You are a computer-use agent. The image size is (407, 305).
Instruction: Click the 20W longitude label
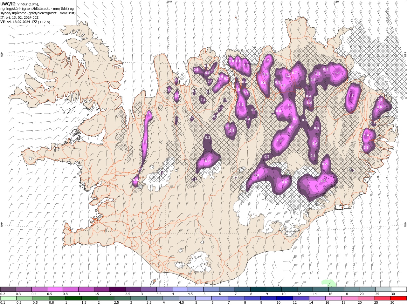point(169,2)
